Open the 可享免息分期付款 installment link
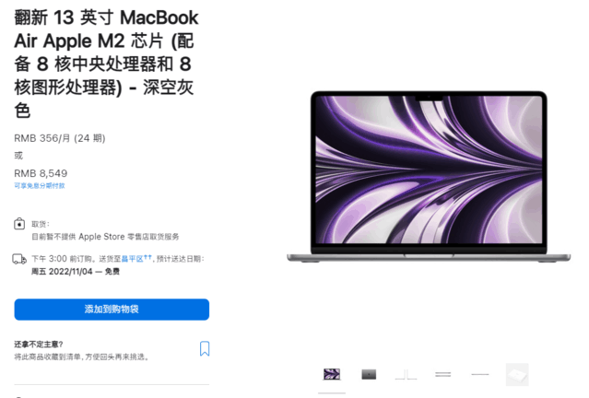 [40, 185]
